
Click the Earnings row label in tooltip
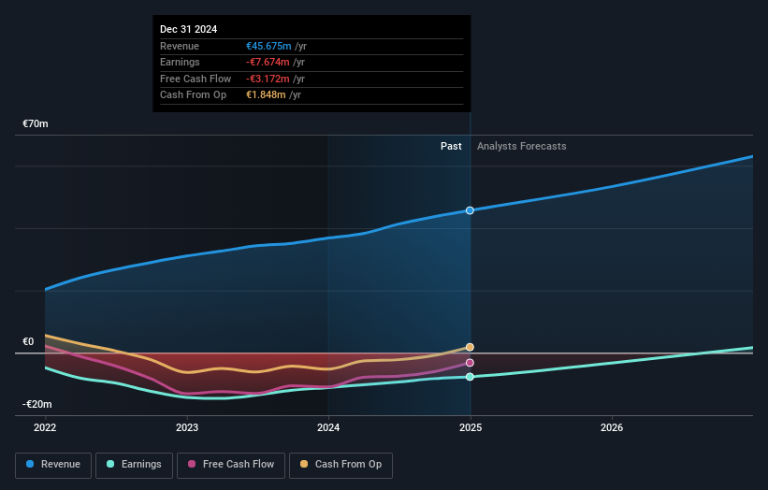click(x=180, y=62)
